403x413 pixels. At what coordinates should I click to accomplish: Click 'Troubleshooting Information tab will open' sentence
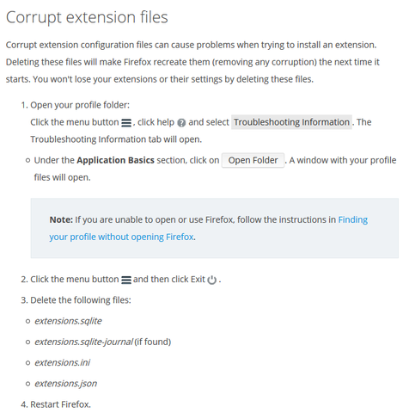click(116, 139)
